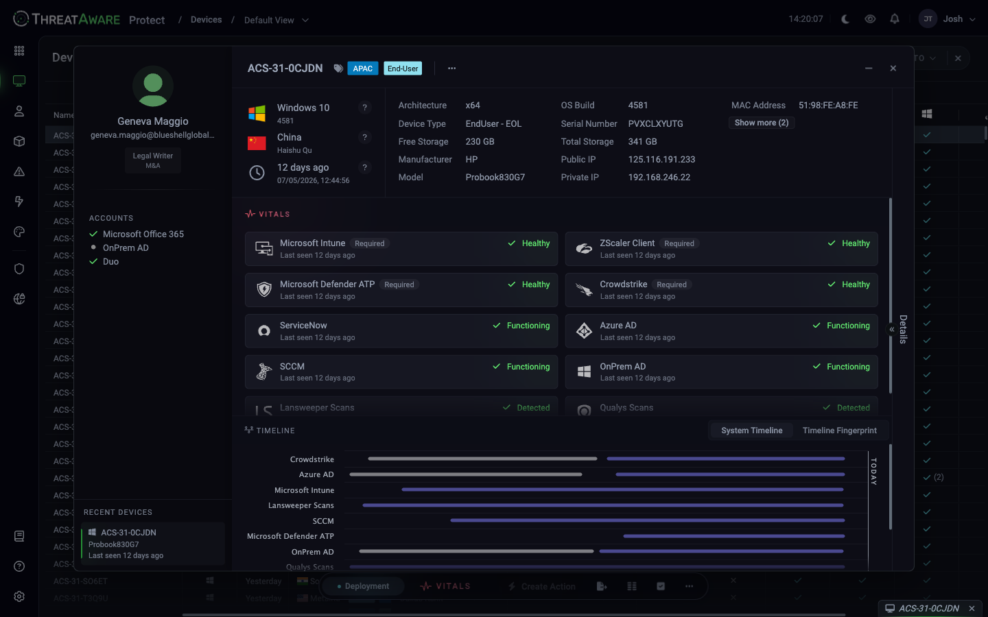The width and height of the screenshot is (988, 617).
Task: Open the Actions lightning bolt sidebar icon
Action: 19,202
